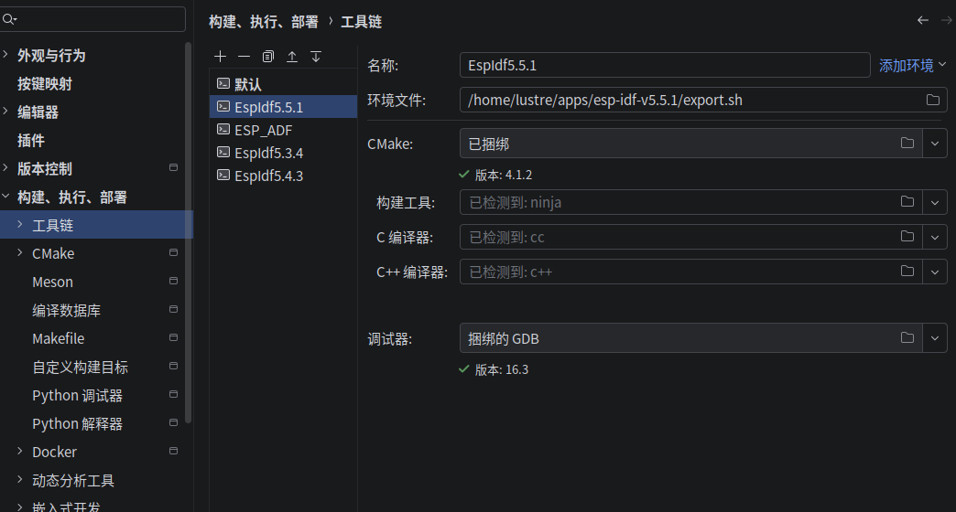
Task: Browse for environment file folder icon
Action: [933, 100]
